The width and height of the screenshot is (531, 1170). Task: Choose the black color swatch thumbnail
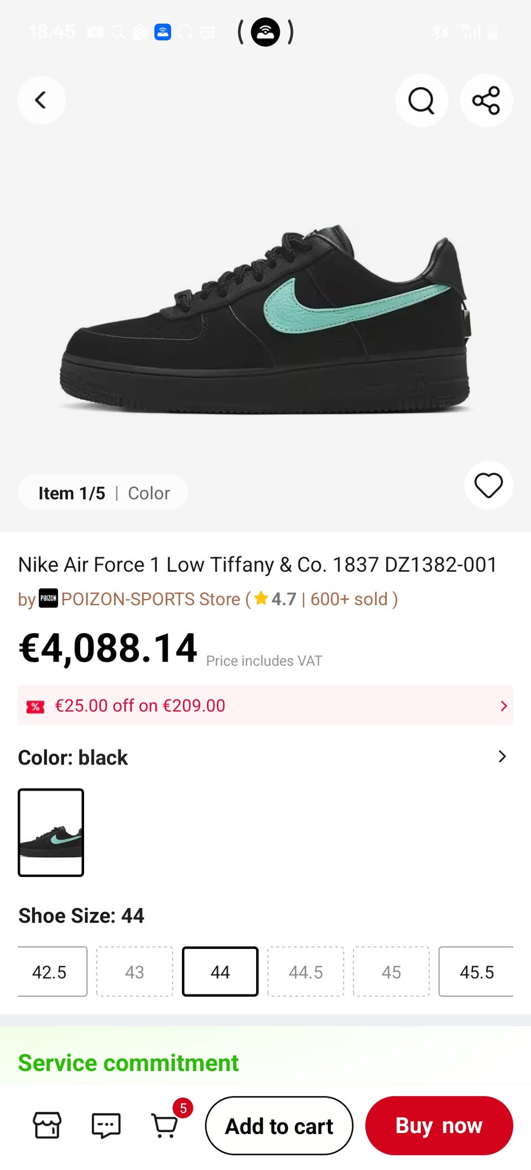coord(51,832)
